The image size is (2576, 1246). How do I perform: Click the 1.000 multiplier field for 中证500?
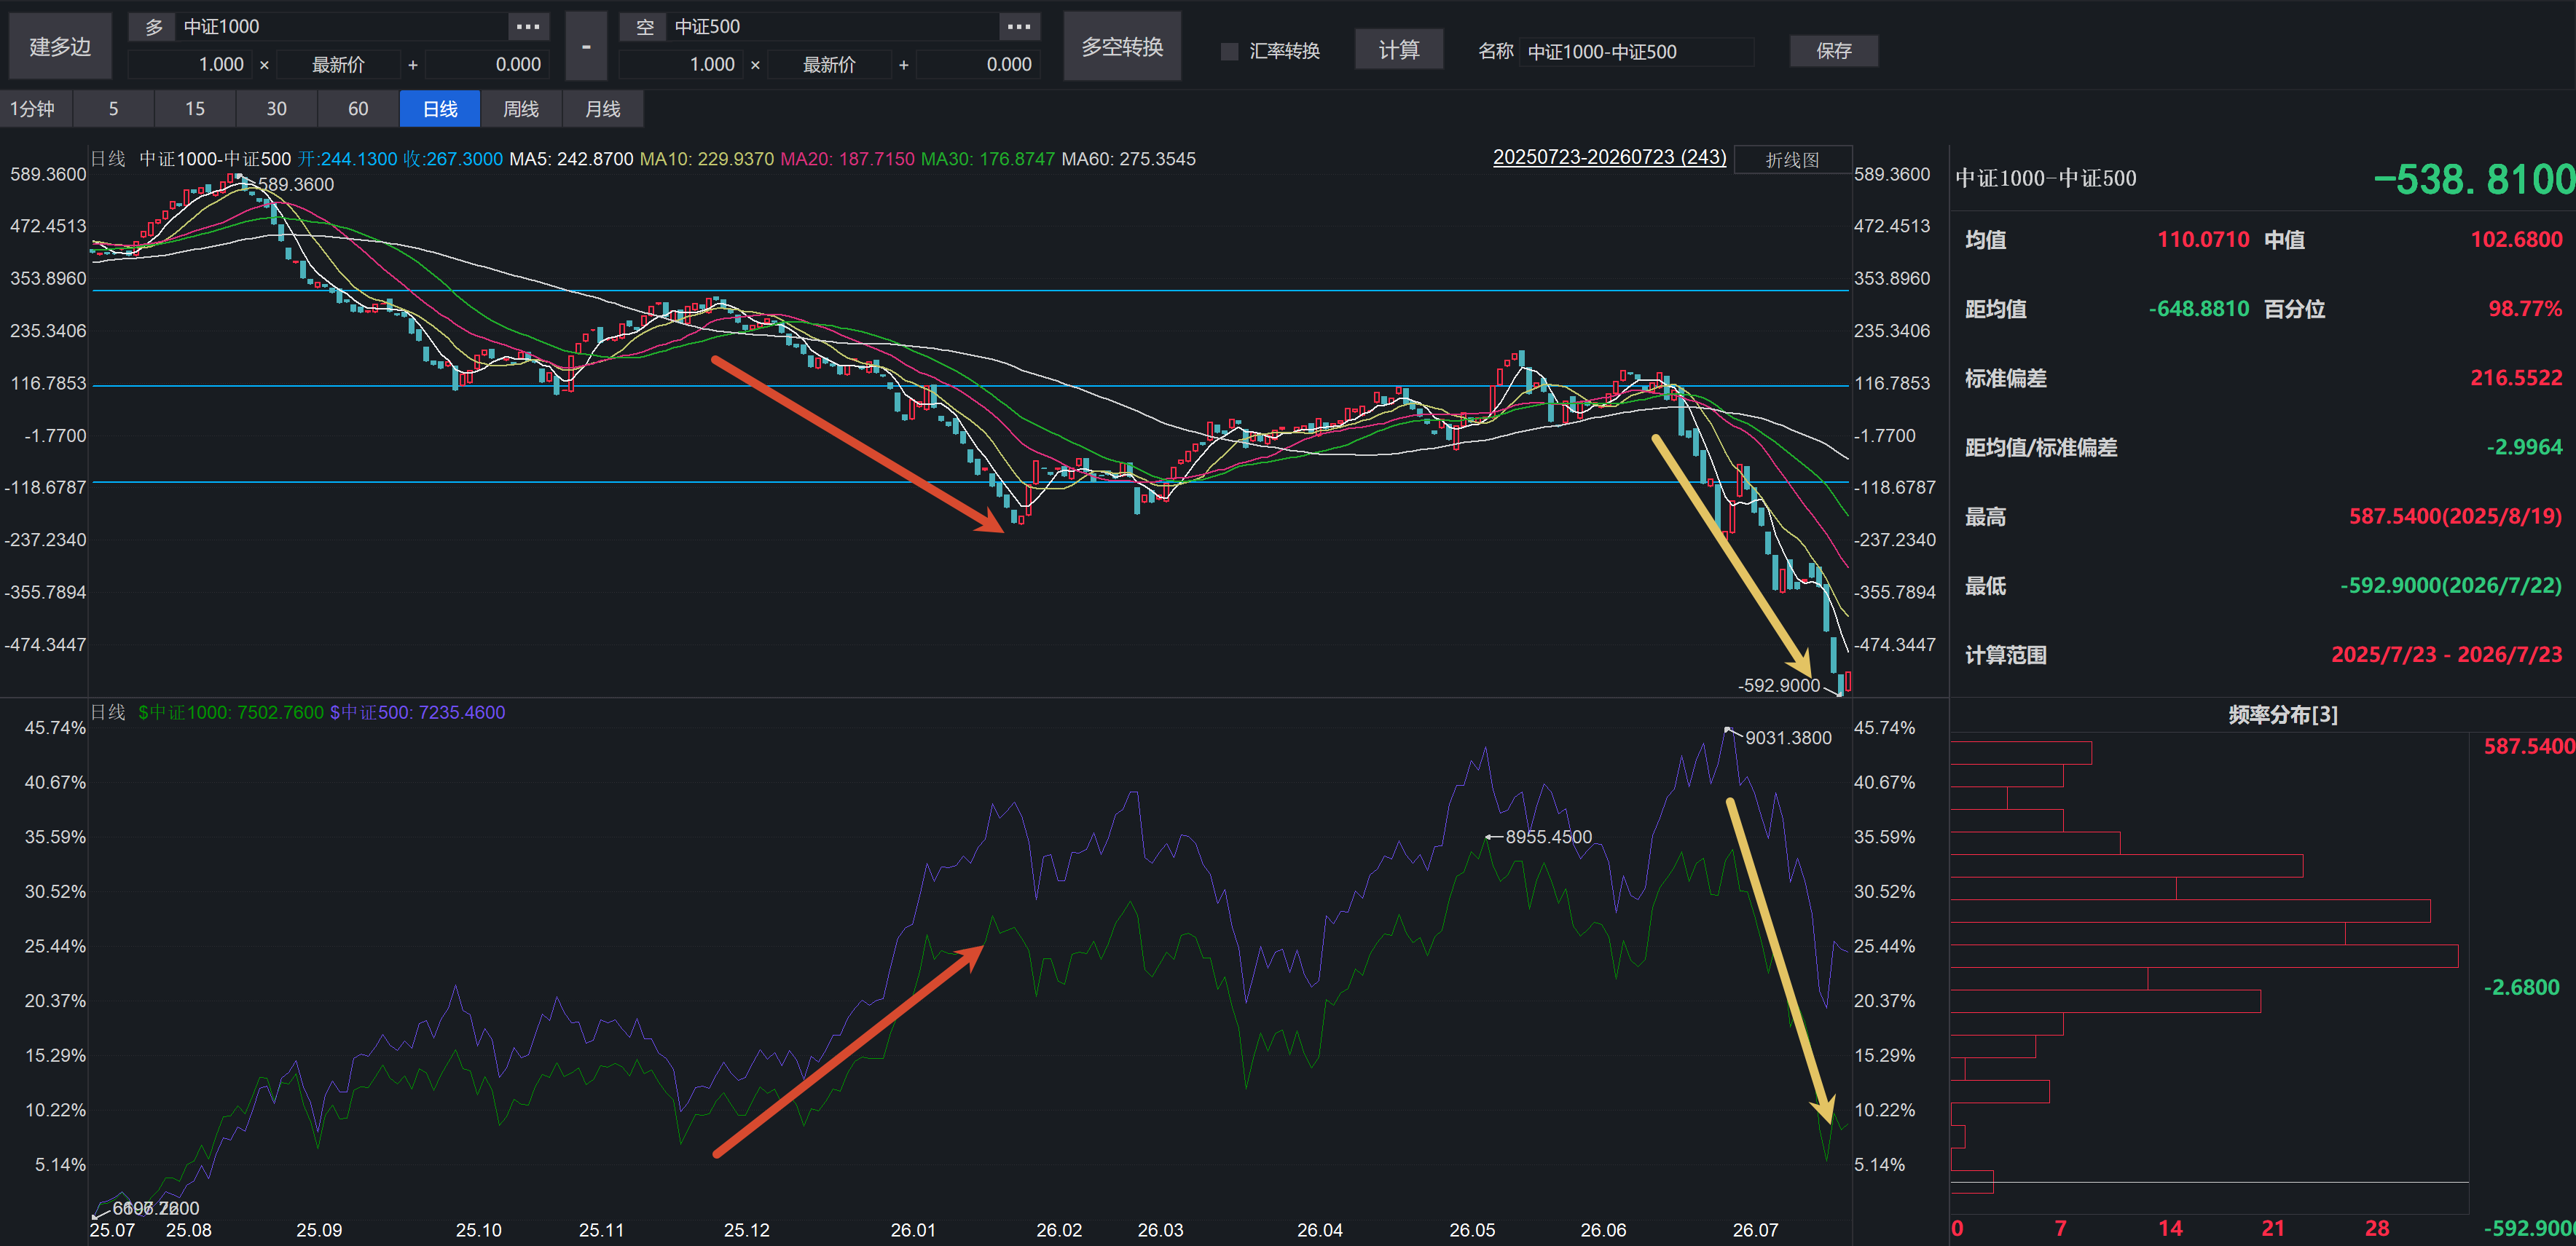pyautogui.click(x=680, y=65)
